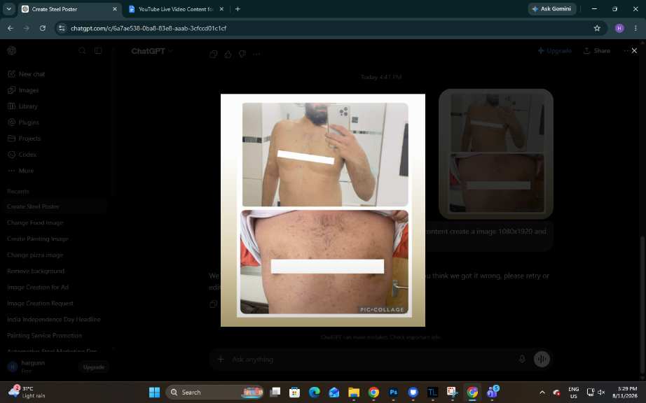The image size is (646, 403).
Task: Switch ENG US input language
Action: click(x=574, y=393)
